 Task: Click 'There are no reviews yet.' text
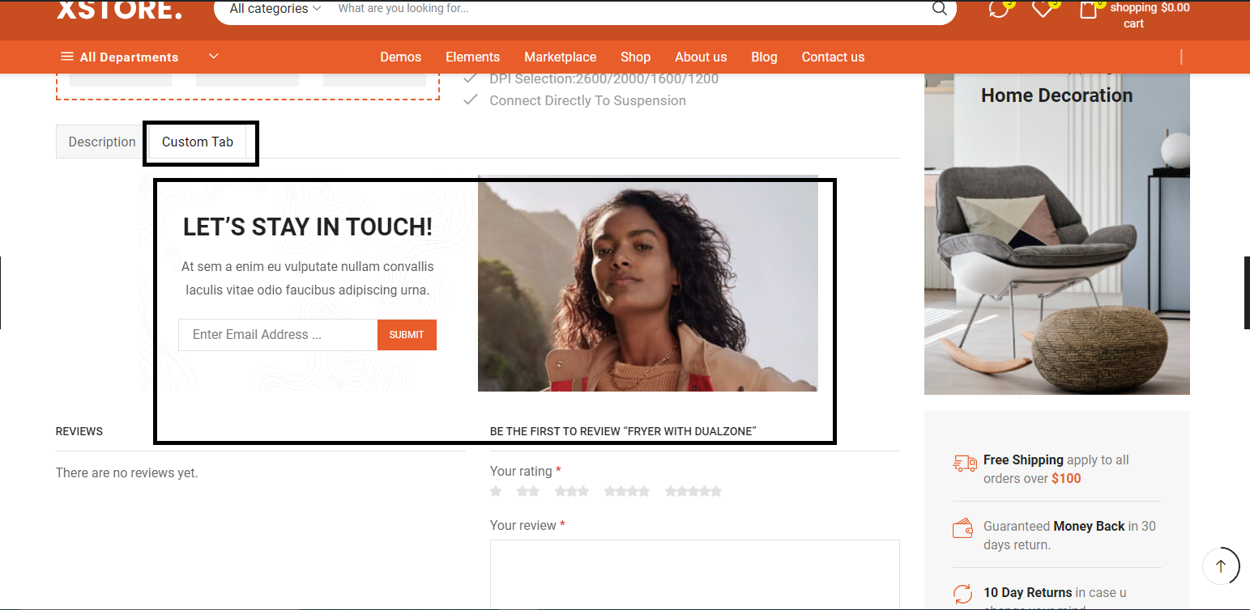pyautogui.click(x=126, y=472)
